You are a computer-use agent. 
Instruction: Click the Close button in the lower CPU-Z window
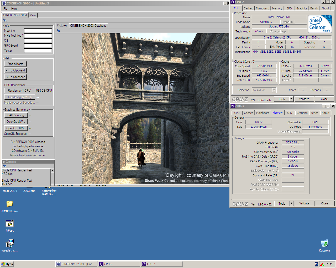[x=324, y=203]
